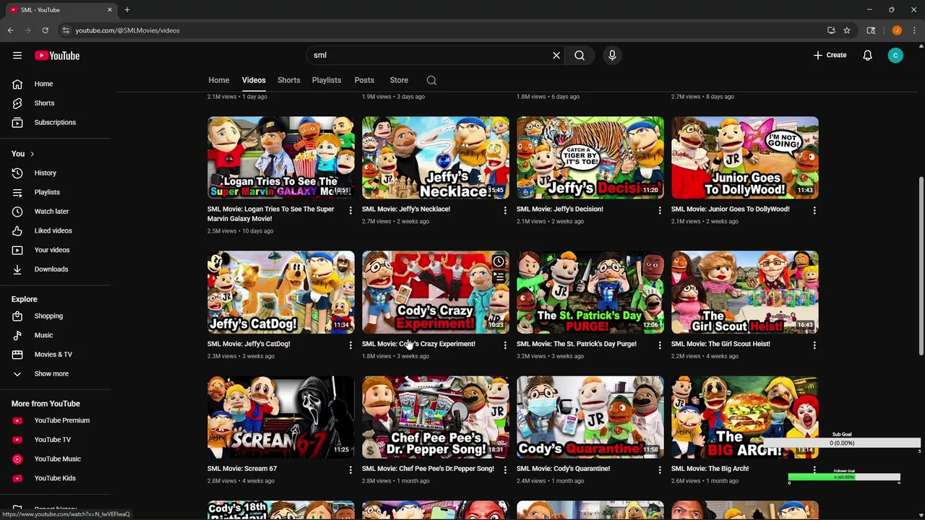The image size is (925, 520).
Task: Open YouTube Kids in the sidebar
Action: 56,478
